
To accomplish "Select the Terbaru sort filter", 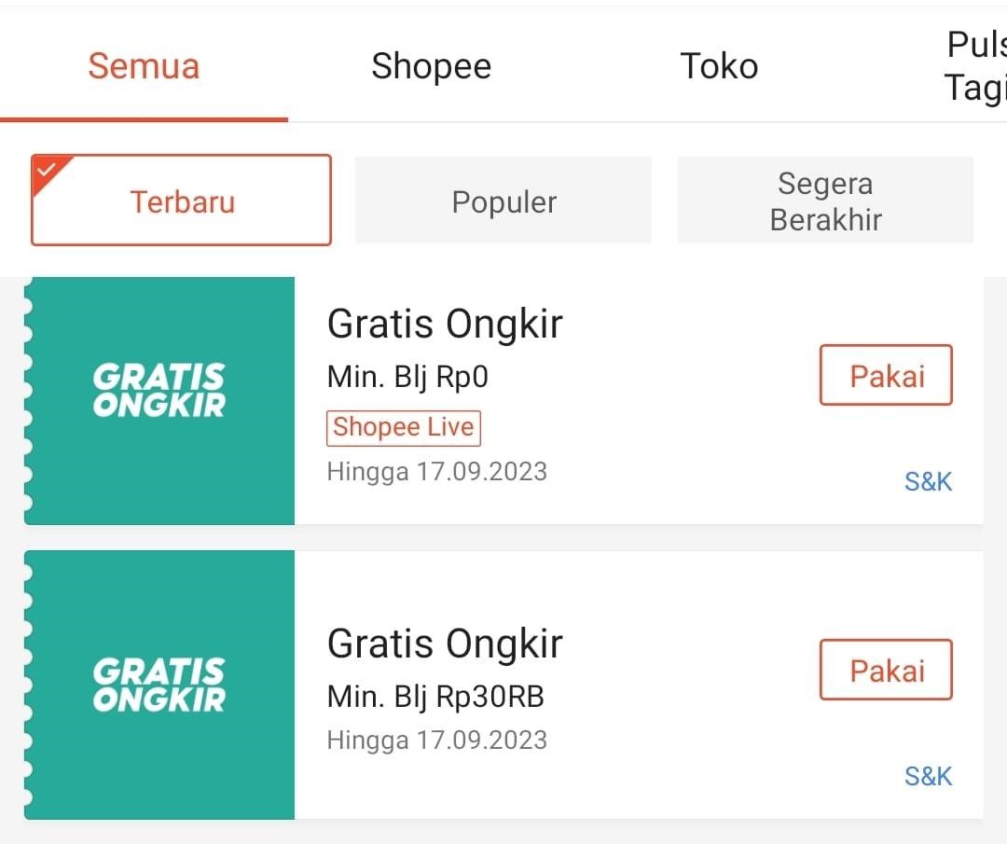I will [182, 201].
